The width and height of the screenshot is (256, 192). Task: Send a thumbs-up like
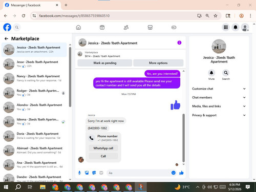pyautogui.click(x=181, y=173)
